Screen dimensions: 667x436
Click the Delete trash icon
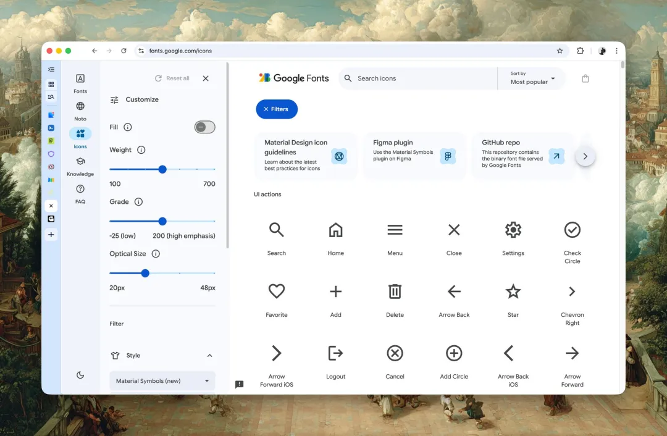pyautogui.click(x=395, y=291)
